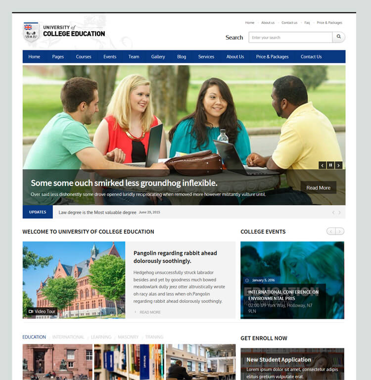This screenshot has width=371, height=380.
Task: Open study hall gallery thumbnail
Action: pos(201,362)
